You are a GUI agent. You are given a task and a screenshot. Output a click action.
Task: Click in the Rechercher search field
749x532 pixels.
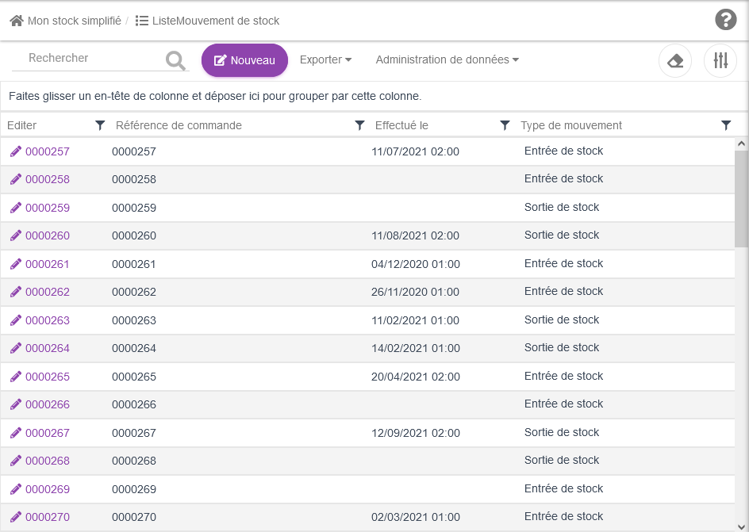pos(87,58)
